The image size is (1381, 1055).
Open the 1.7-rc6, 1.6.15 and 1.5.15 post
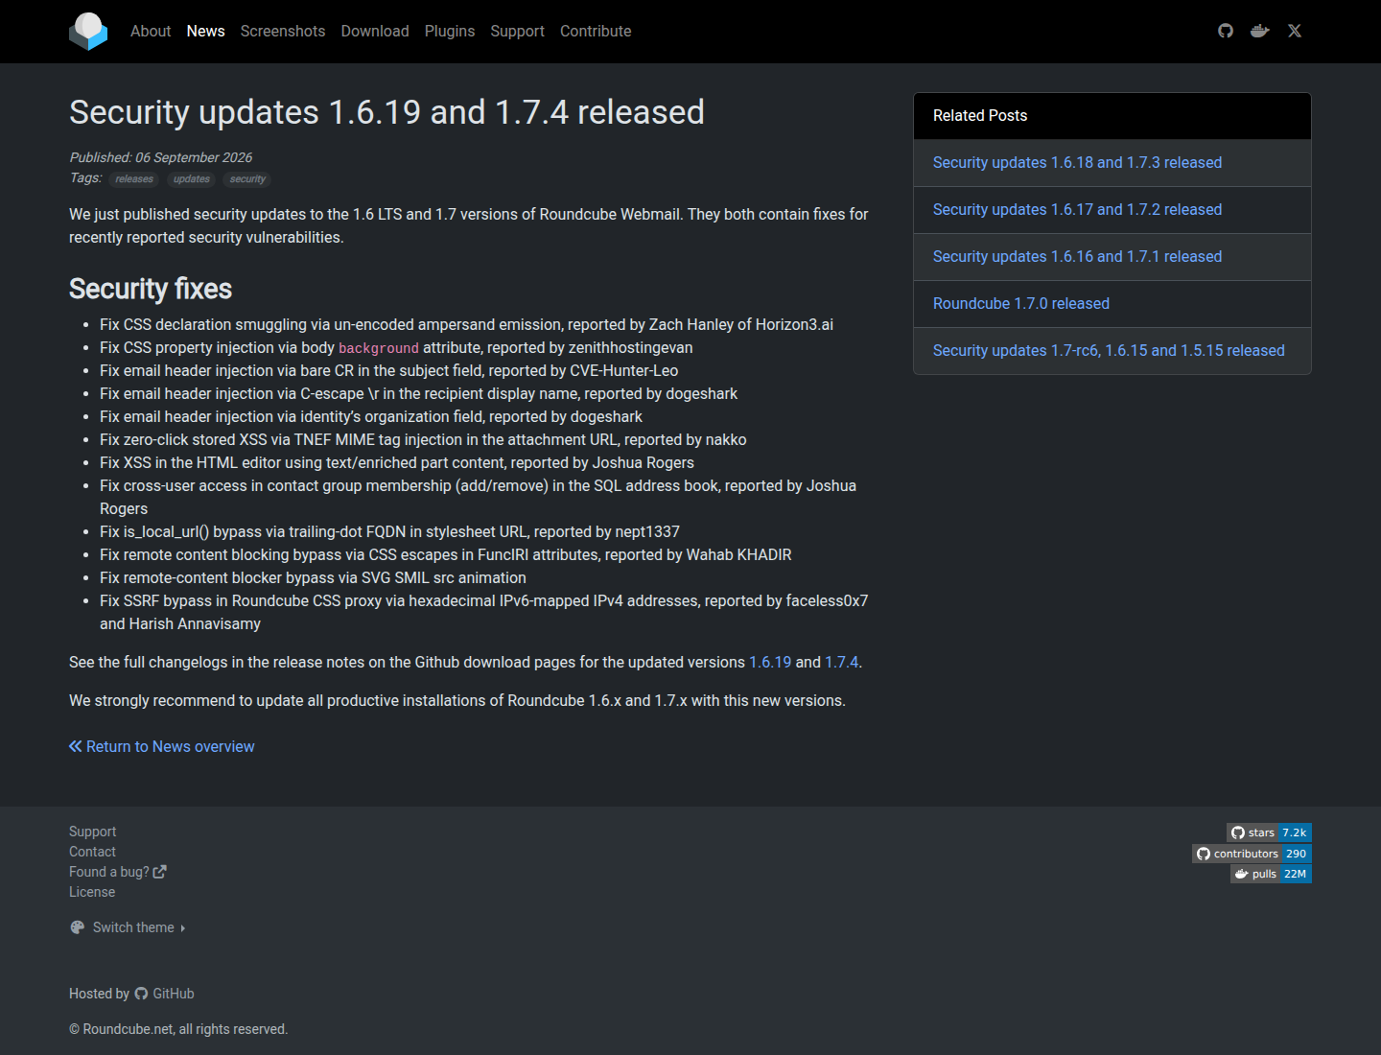[1109, 350]
